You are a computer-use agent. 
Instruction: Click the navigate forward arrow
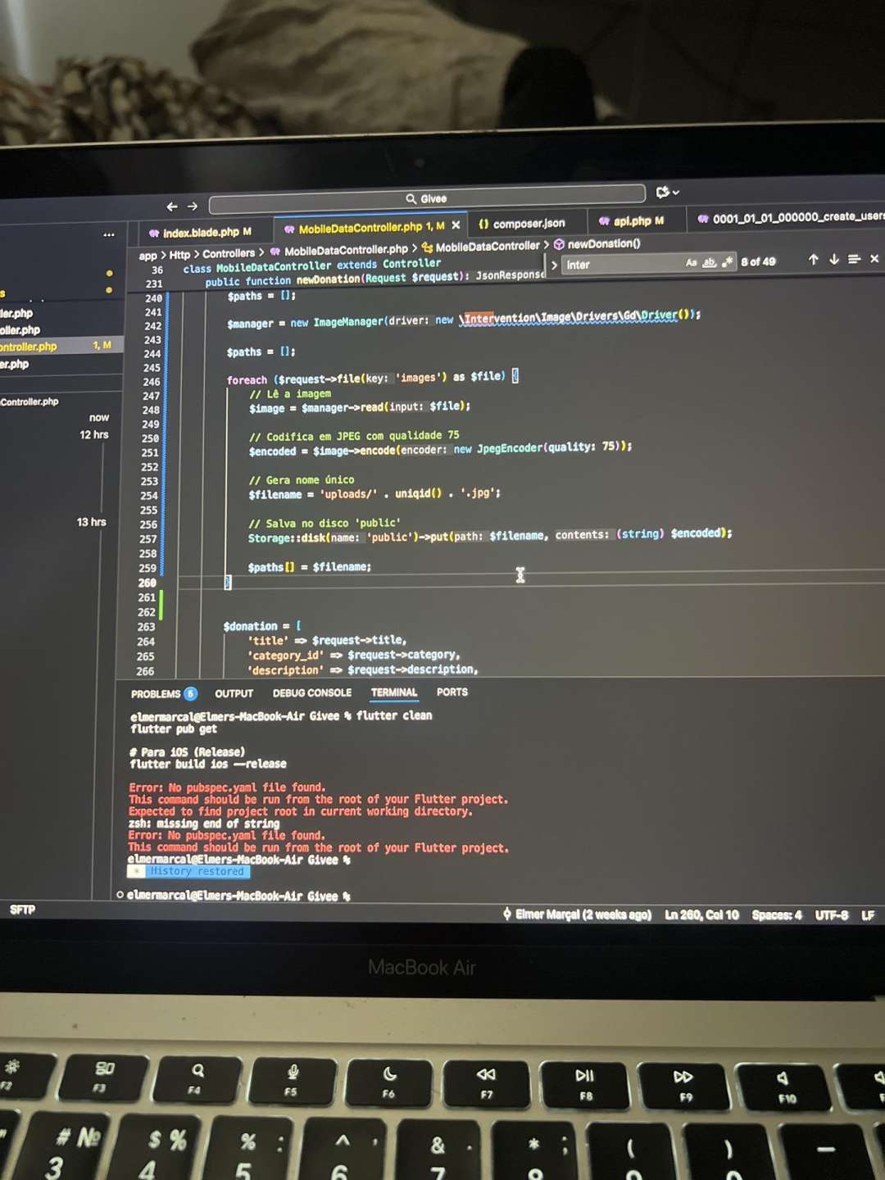click(x=193, y=206)
